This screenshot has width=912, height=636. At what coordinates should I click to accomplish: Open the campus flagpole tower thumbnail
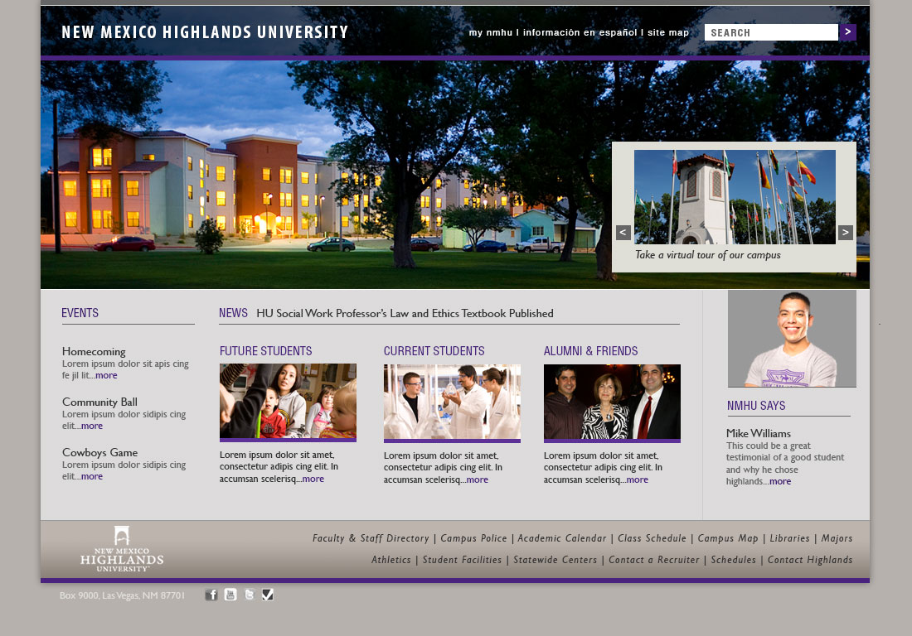735,197
